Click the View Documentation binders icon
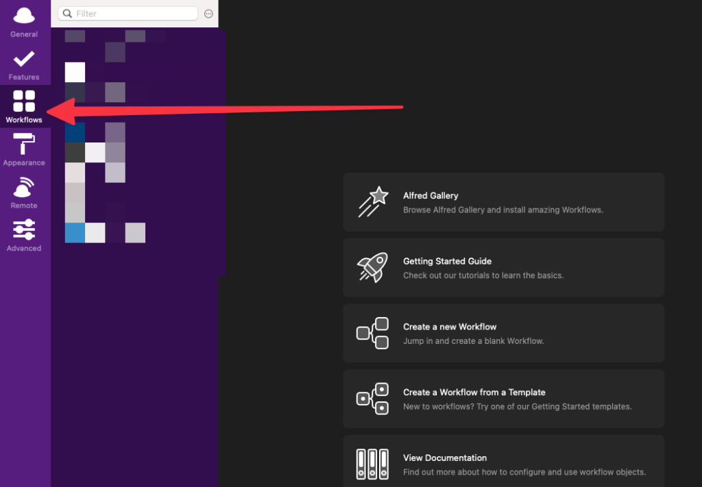 (x=372, y=464)
